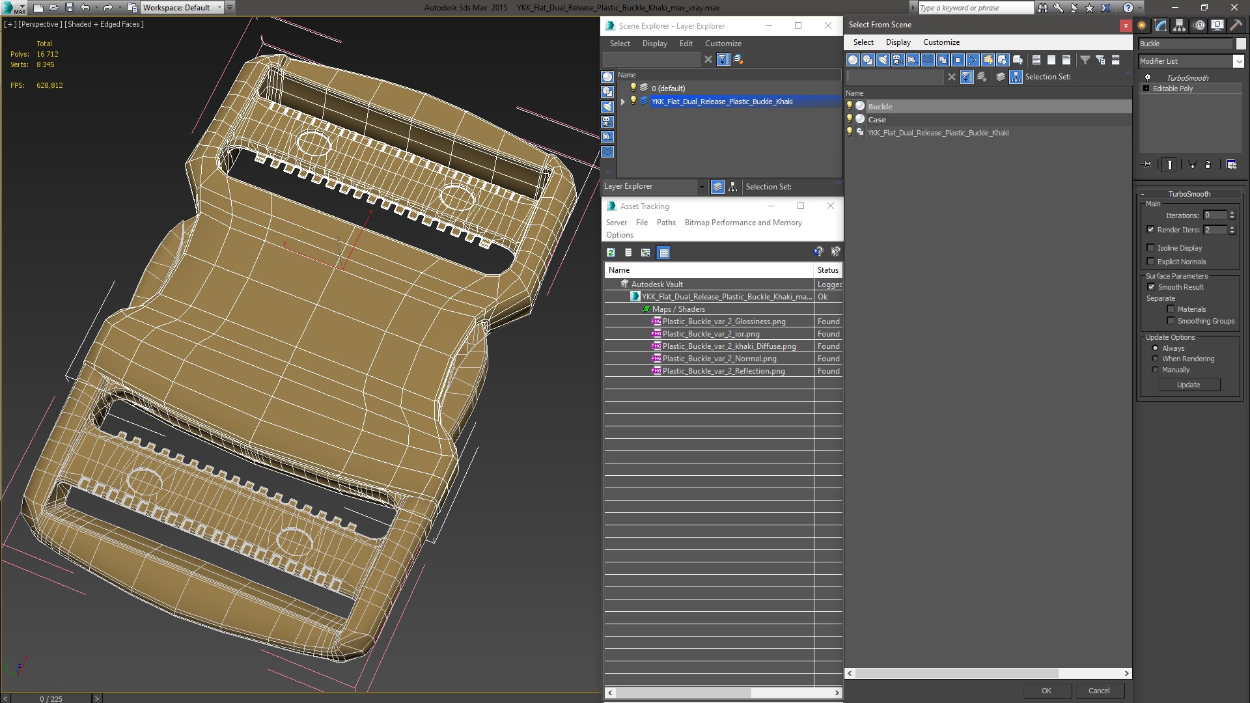Open the Modifier List dropdown
The width and height of the screenshot is (1250, 703).
tap(1238, 61)
